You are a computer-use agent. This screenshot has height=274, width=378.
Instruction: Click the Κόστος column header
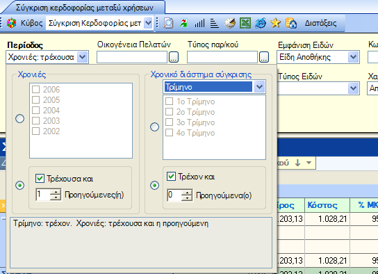pyautogui.click(x=327, y=205)
